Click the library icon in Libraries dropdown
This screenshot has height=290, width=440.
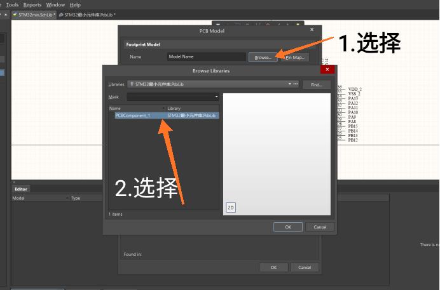tap(132, 84)
